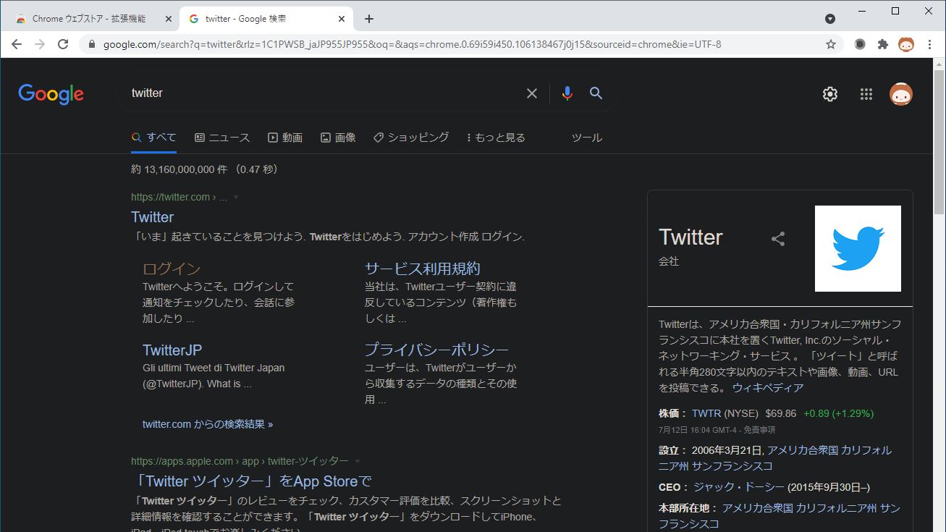Open Chrome profile avatar in toolbar

click(906, 44)
